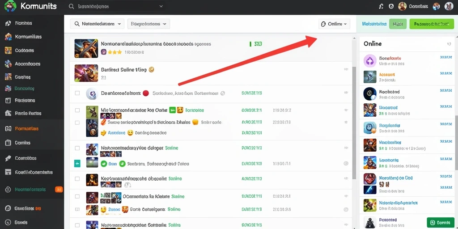Viewport: 458px width, 229px height.
Task: Expand the chevron at the end of the top search bar
Action: 161,6
